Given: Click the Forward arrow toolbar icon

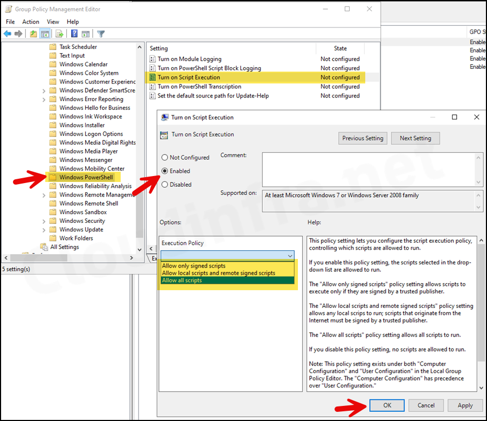Looking at the screenshot, I should [18, 33].
